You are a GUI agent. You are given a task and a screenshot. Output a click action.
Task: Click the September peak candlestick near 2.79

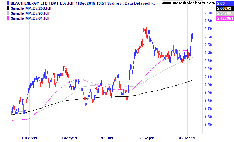[x=144, y=28]
